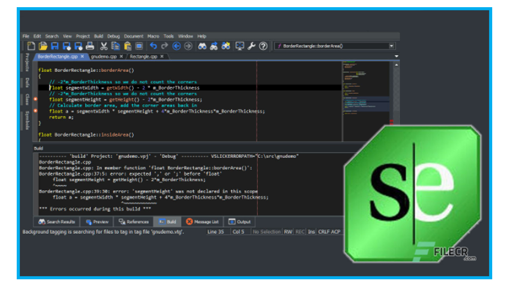This screenshot has width=510, height=287.
Task: Switch to the BorderRectangle.cpp tab
Action: 58,57
